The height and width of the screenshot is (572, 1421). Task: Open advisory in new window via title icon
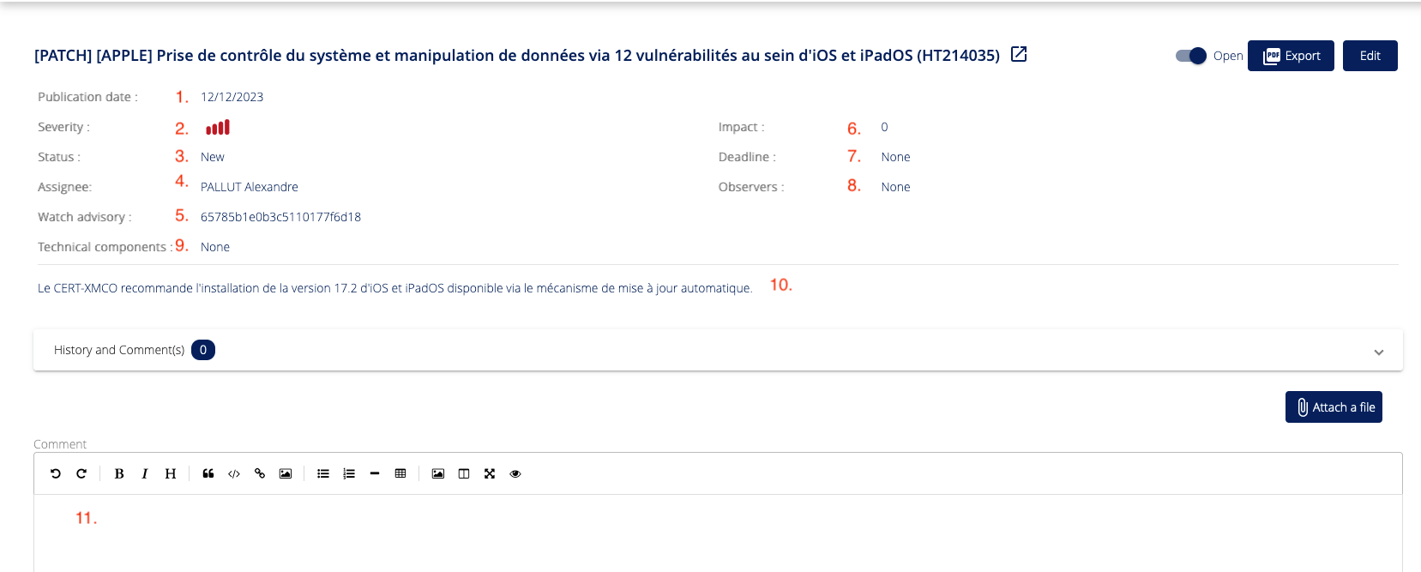[x=1019, y=55]
